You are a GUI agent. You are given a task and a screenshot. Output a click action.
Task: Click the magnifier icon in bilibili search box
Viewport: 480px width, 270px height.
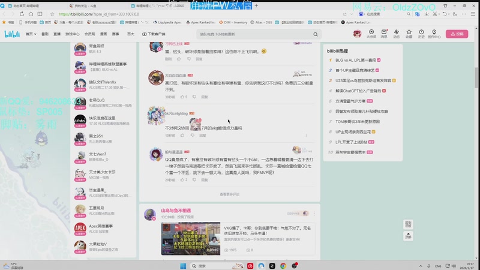(x=316, y=34)
